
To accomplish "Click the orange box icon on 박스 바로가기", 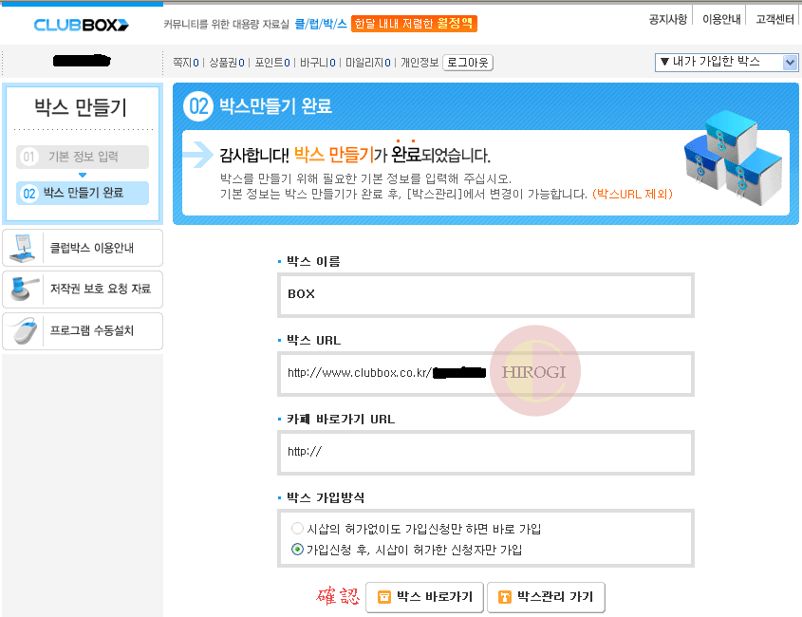I will pos(383,597).
